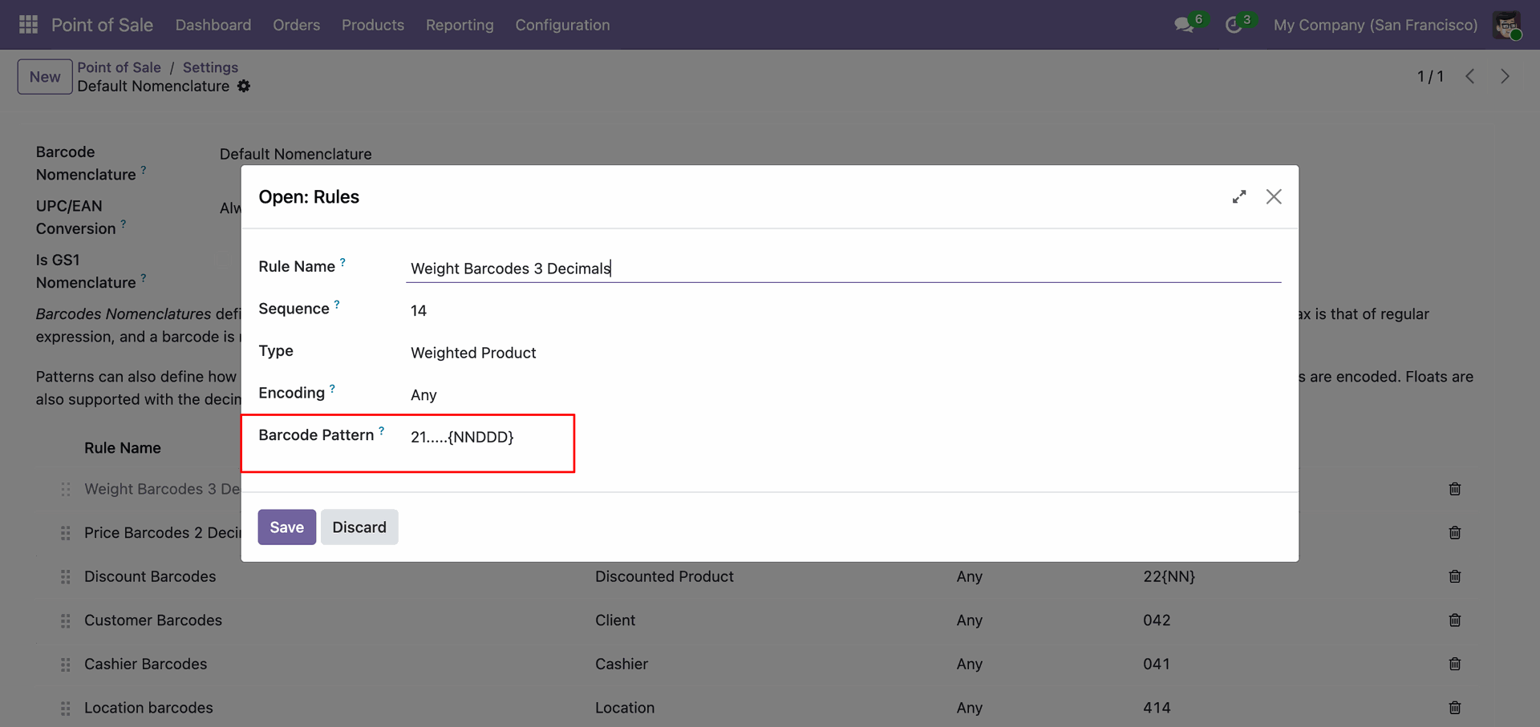
Task: Open the Reporting menu
Action: [x=460, y=25]
